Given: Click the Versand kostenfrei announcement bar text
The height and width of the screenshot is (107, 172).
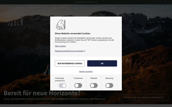Looking at the screenshot, I should (x=86, y=2).
